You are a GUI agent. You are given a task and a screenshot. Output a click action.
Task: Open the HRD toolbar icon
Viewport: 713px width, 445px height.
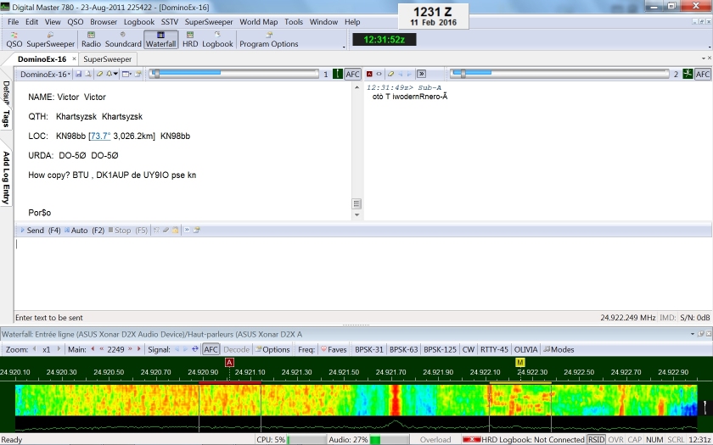190,40
